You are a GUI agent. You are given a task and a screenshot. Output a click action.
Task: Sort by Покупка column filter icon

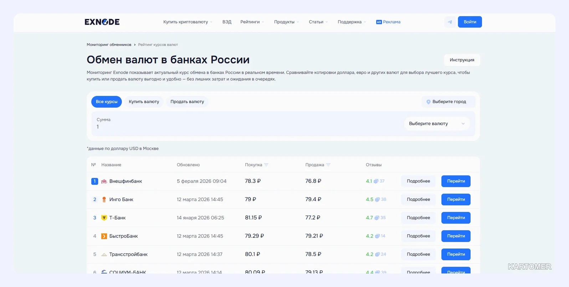coord(266,165)
